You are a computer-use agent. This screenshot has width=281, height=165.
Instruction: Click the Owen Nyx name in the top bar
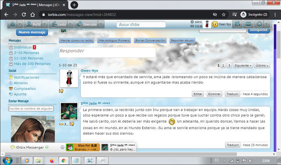(x=225, y=24)
